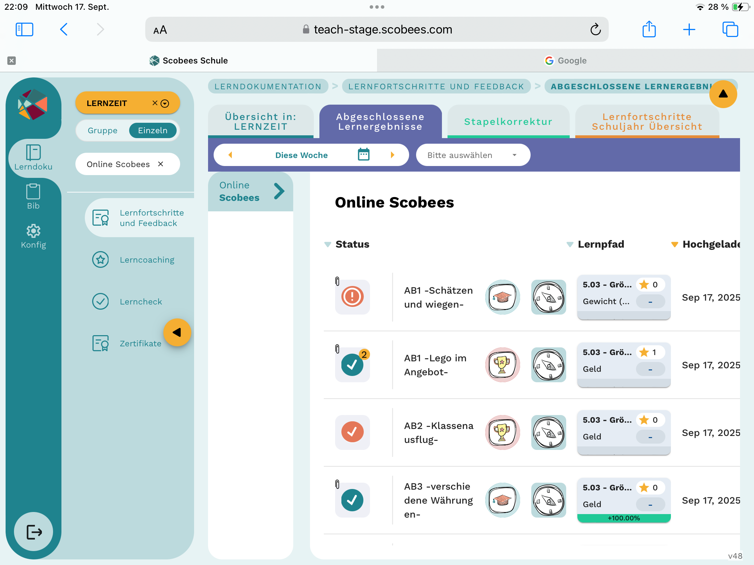Open the calendar date picker icon

363,155
